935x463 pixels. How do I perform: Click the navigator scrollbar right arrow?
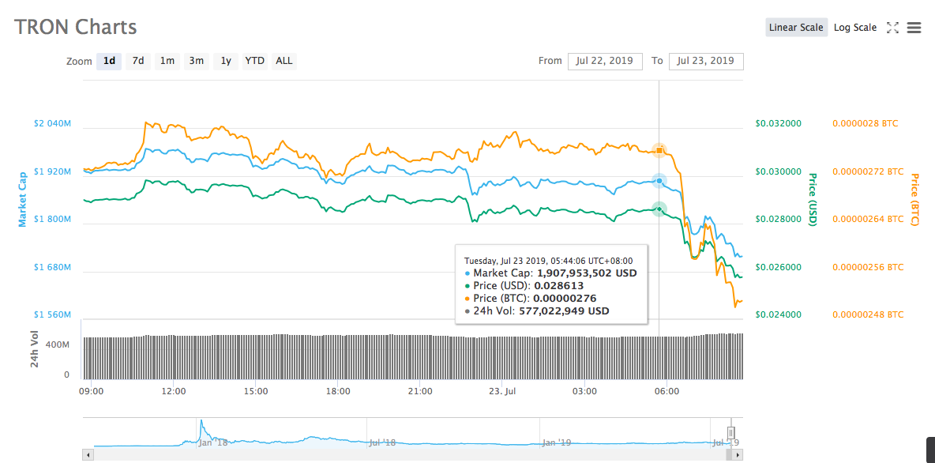point(738,454)
